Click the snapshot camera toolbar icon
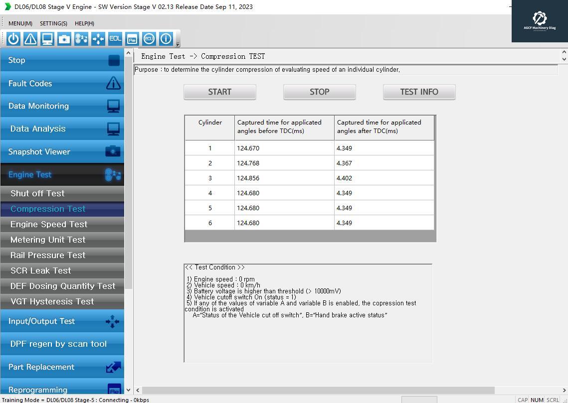The image size is (568, 403). (x=64, y=39)
